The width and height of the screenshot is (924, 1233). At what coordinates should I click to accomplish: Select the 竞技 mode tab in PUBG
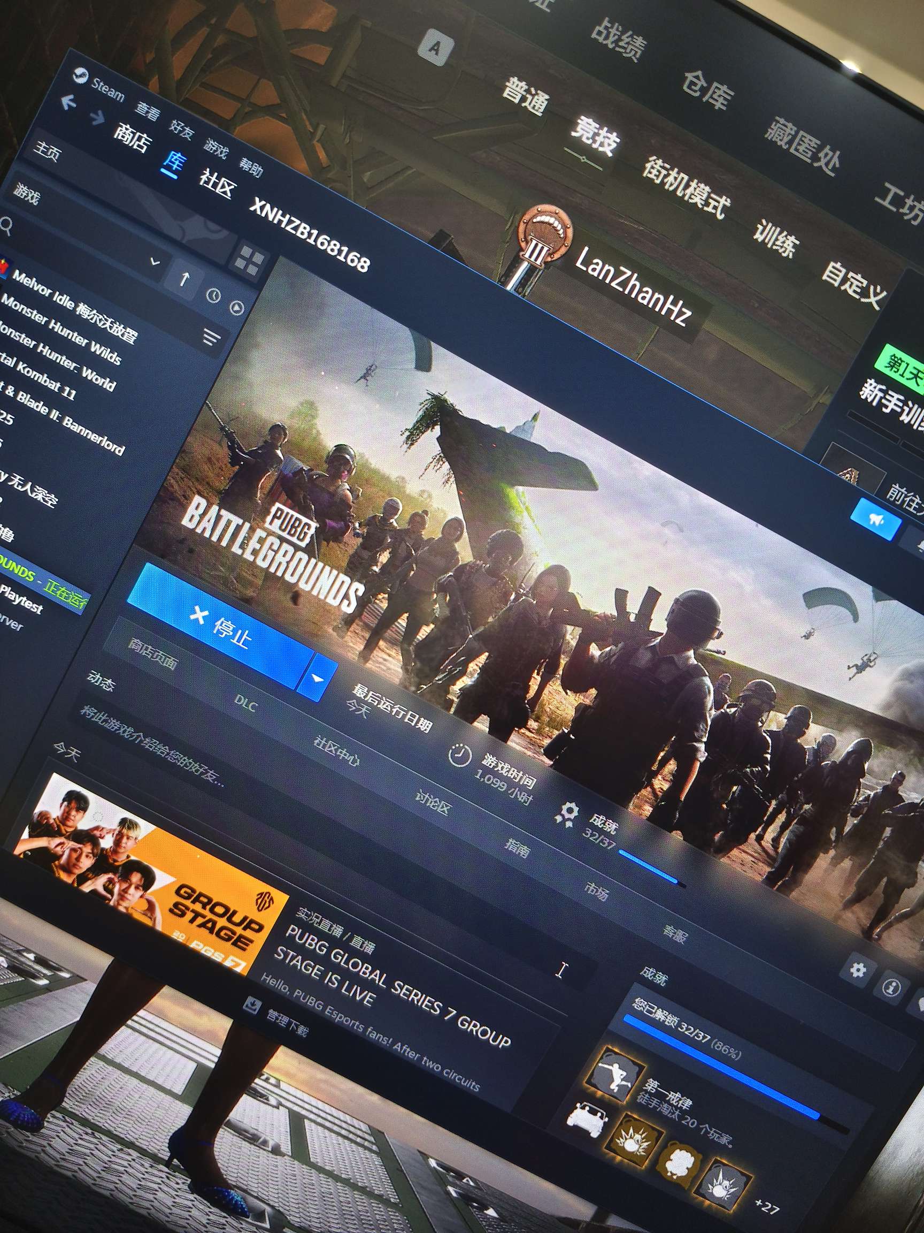click(x=595, y=135)
